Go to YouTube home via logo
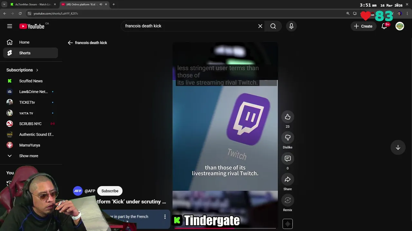The image size is (412, 231). (x=32, y=26)
